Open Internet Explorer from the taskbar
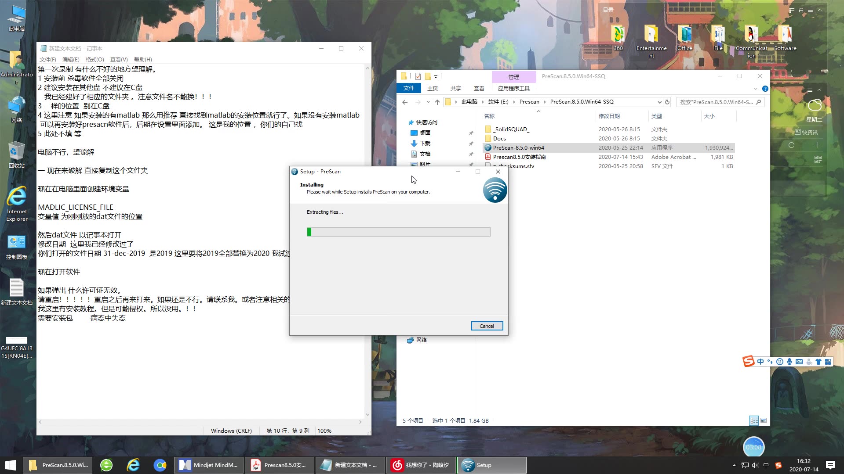Image resolution: width=844 pixels, height=474 pixels. pyautogui.click(x=133, y=465)
